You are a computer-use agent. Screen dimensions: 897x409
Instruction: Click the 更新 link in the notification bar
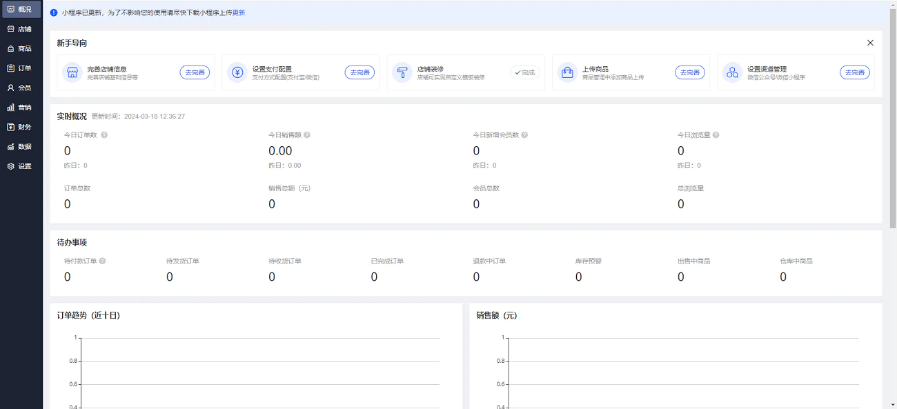[x=239, y=12]
